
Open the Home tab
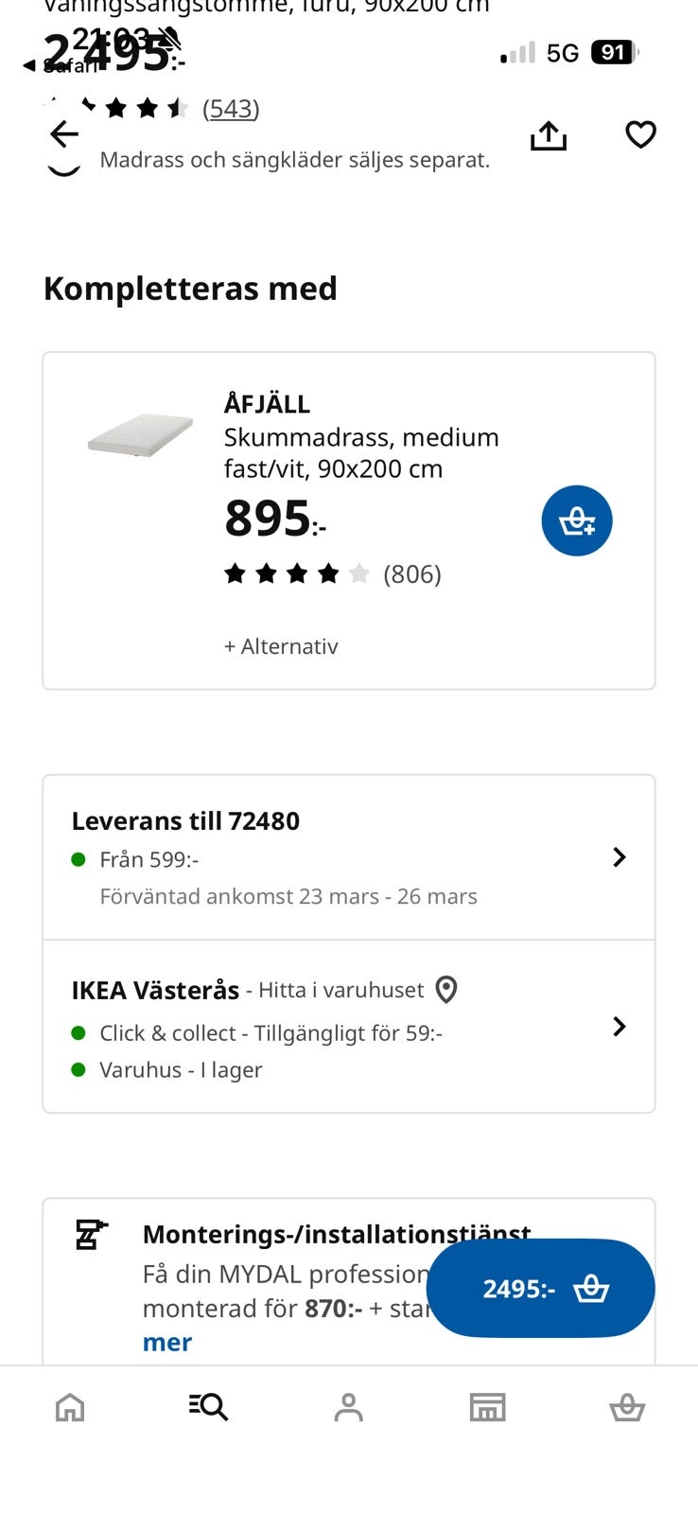click(x=70, y=1407)
